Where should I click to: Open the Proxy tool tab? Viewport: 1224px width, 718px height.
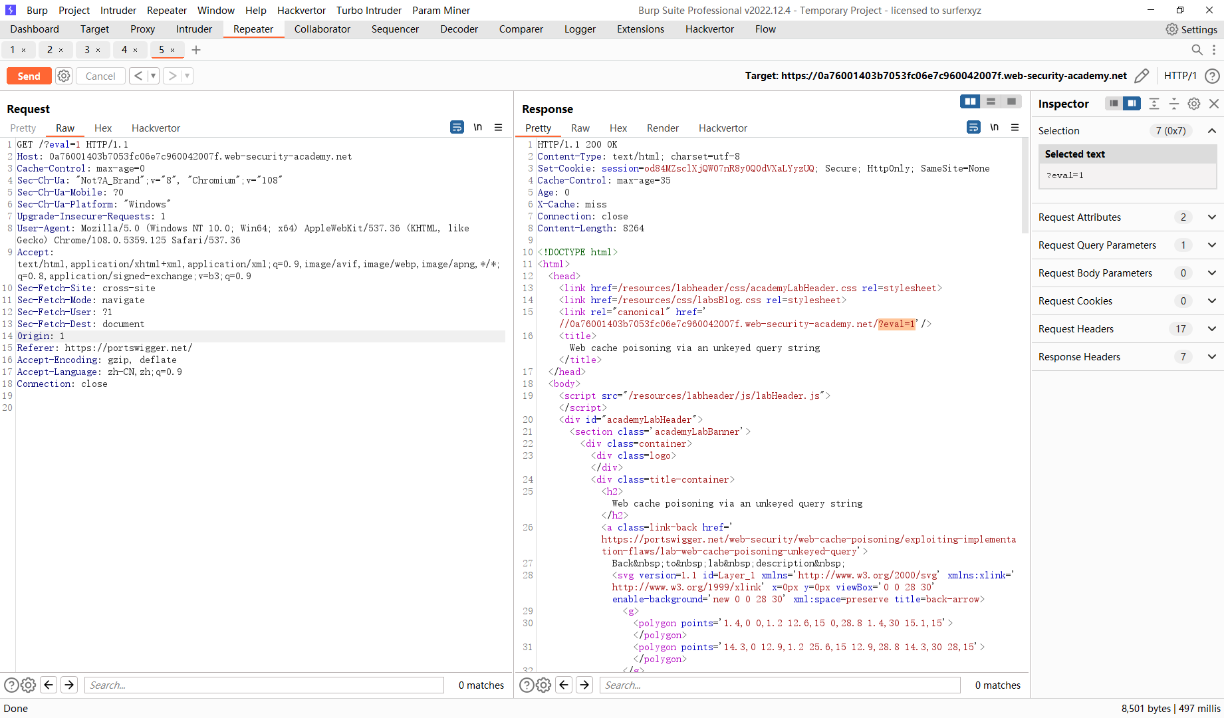(142, 29)
